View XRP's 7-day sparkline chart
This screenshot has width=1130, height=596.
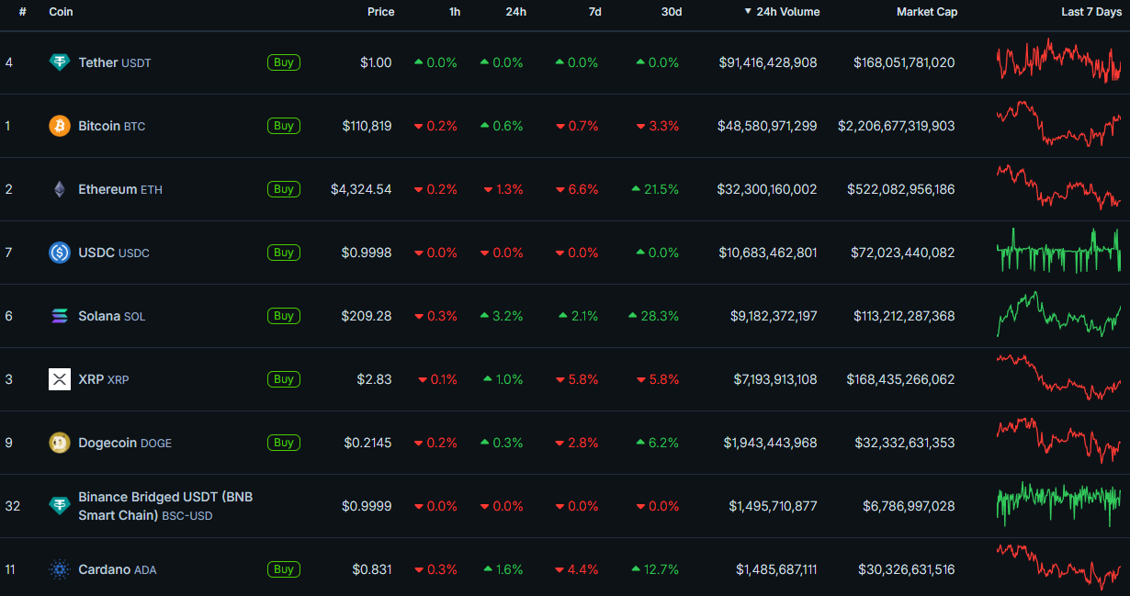pyautogui.click(x=1058, y=377)
